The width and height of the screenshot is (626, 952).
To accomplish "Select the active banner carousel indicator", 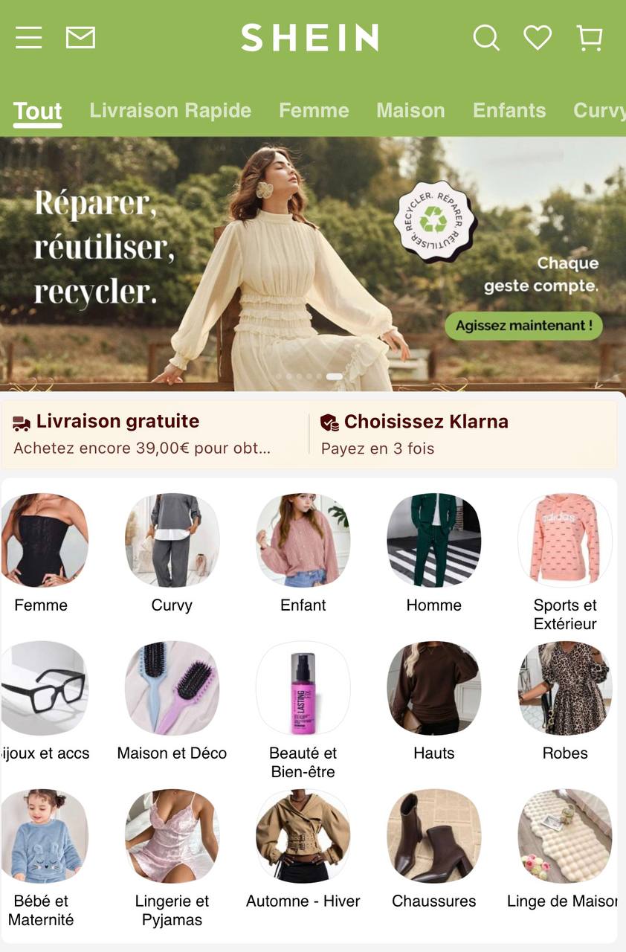I will [x=334, y=377].
